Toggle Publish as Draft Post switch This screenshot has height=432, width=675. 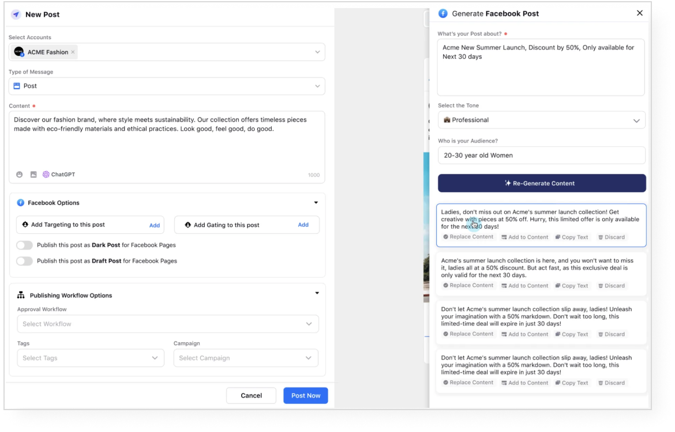point(25,261)
